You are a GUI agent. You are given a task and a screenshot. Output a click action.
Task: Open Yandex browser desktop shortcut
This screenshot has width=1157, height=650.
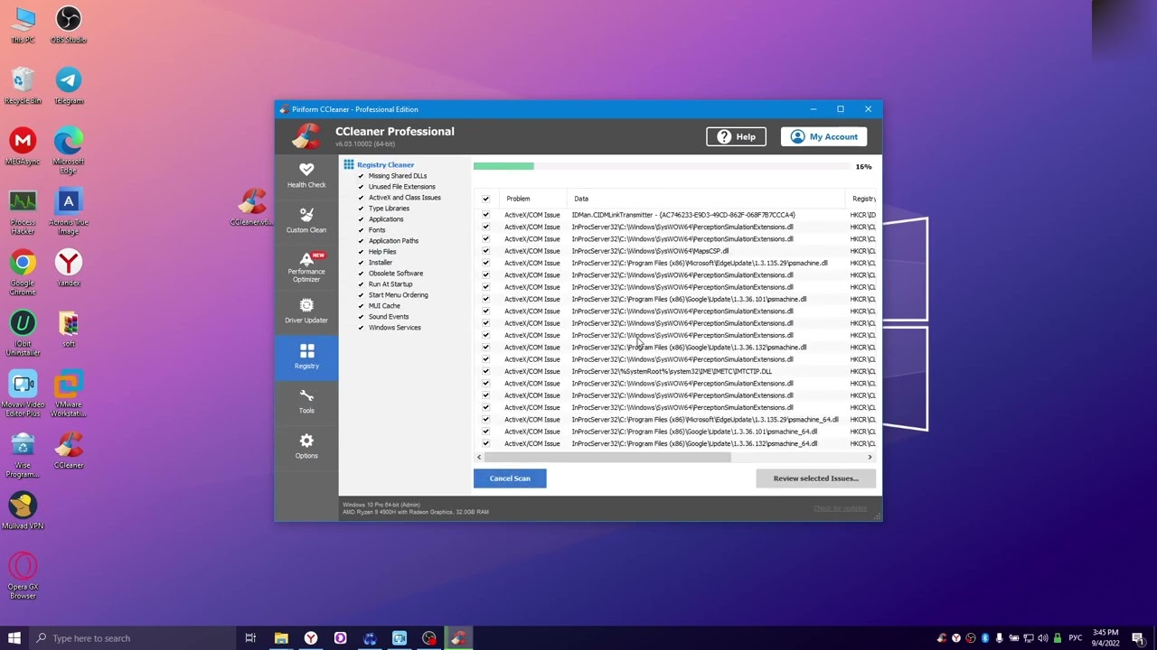click(x=69, y=268)
